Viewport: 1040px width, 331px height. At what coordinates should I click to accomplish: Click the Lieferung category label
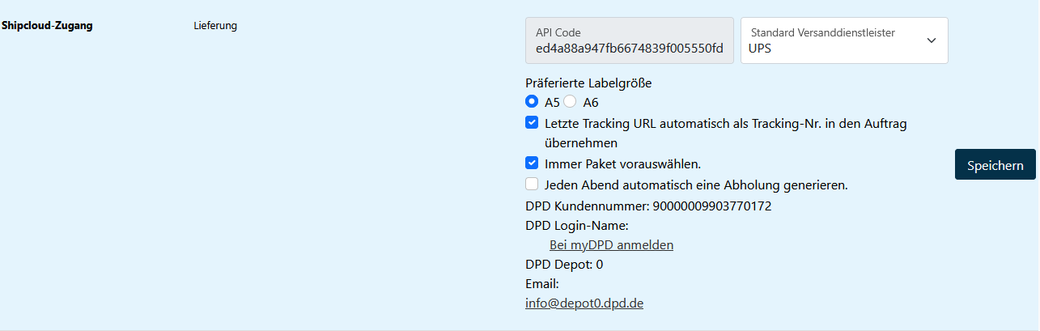click(215, 26)
